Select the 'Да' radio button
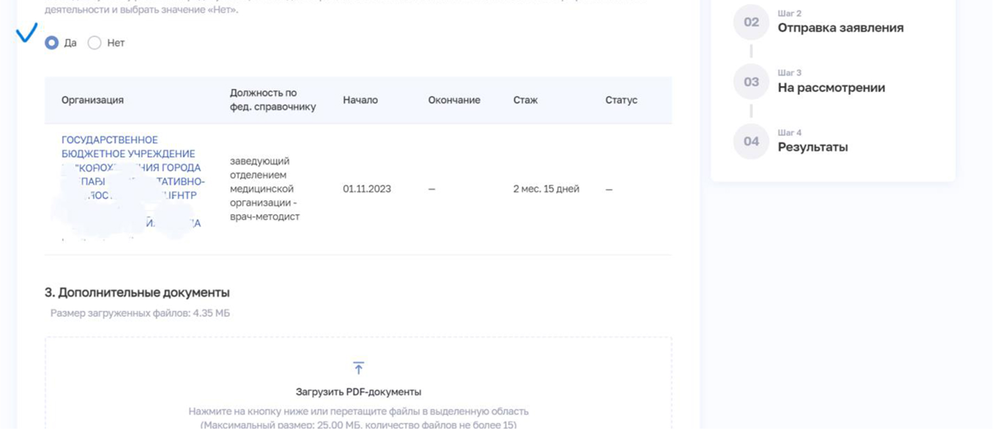This screenshot has height=430, width=993. click(x=52, y=43)
